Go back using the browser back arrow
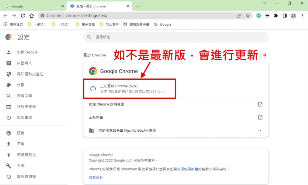Image resolution: width=308 pixels, height=185 pixels. (5, 15)
